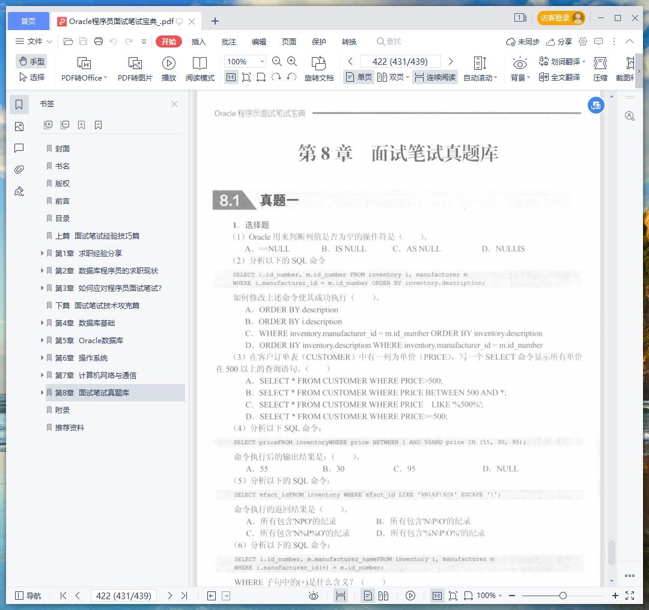Enter full screen mode

[x=630, y=596]
